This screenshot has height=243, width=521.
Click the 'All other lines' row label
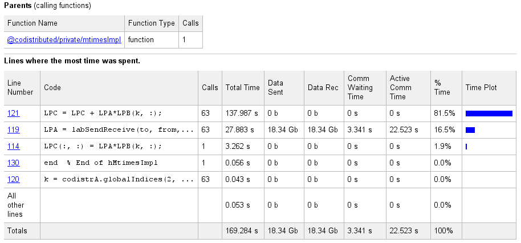tap(15, 205)
